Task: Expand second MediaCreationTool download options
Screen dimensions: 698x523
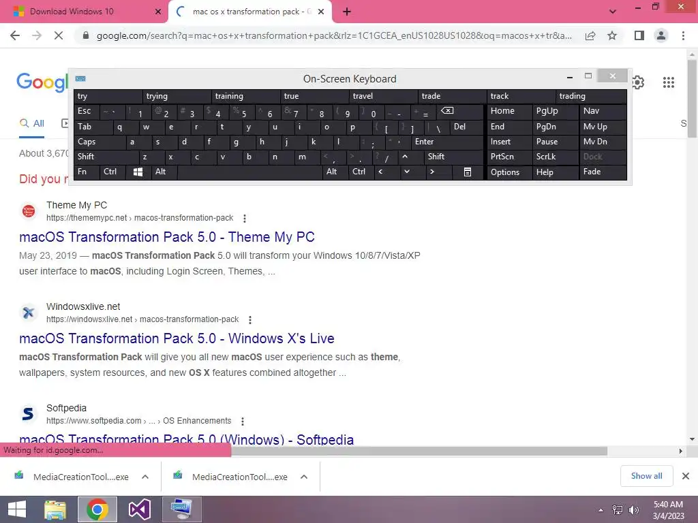Action: (x=304, y=477)
